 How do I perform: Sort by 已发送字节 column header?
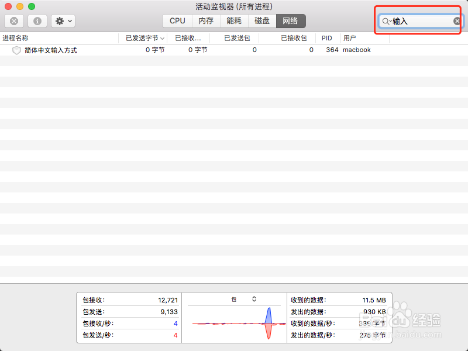[x=142, y=38]
